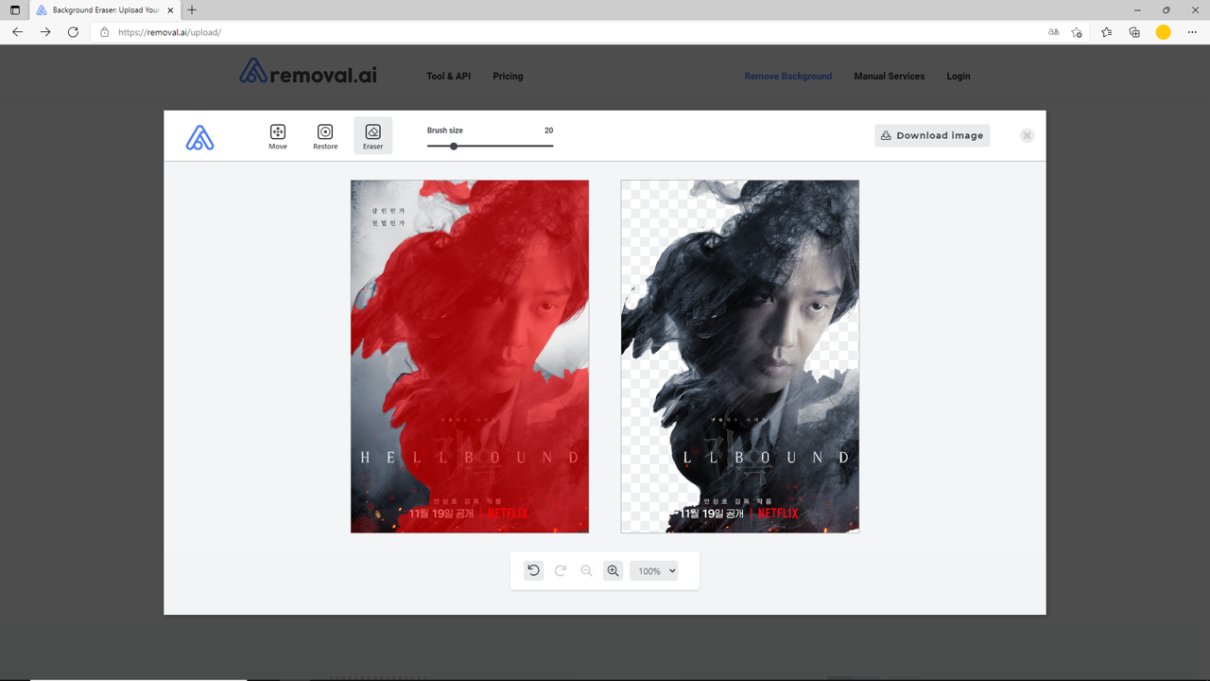Screen dimensions: 1210x681
Task: Refresh the page
Action: tap(73, 32)
